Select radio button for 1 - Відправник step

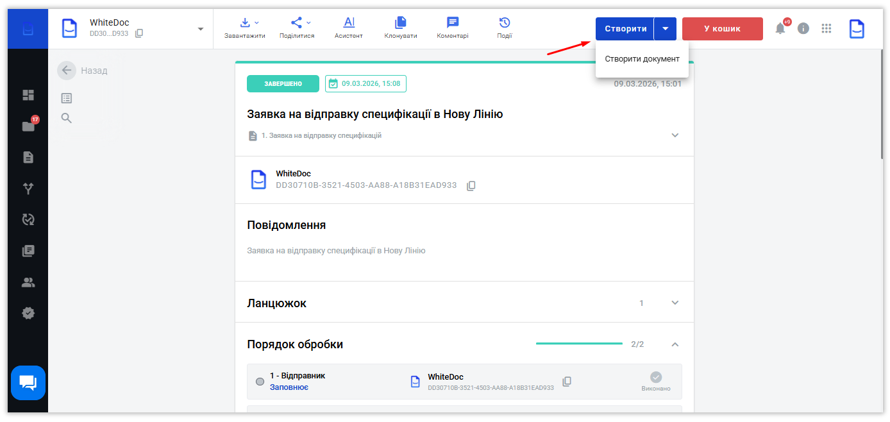260,382
